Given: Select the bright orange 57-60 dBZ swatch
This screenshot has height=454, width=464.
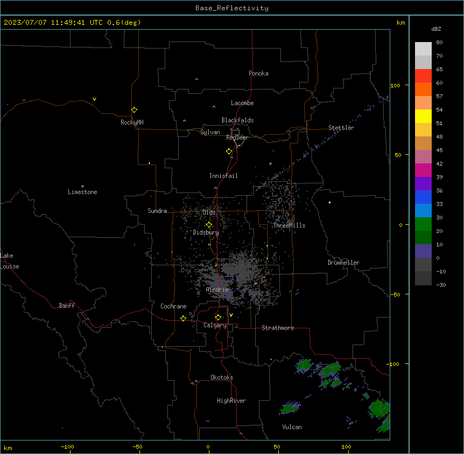Looking at the screenshot, I should point(423,89).
